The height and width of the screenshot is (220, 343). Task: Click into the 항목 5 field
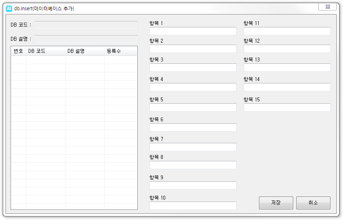[193, 107]
